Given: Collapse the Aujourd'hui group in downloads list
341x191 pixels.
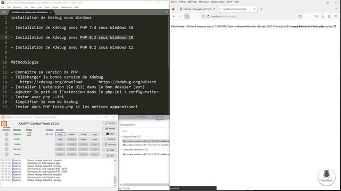Looking at the screenshot, I should point(121,137).
